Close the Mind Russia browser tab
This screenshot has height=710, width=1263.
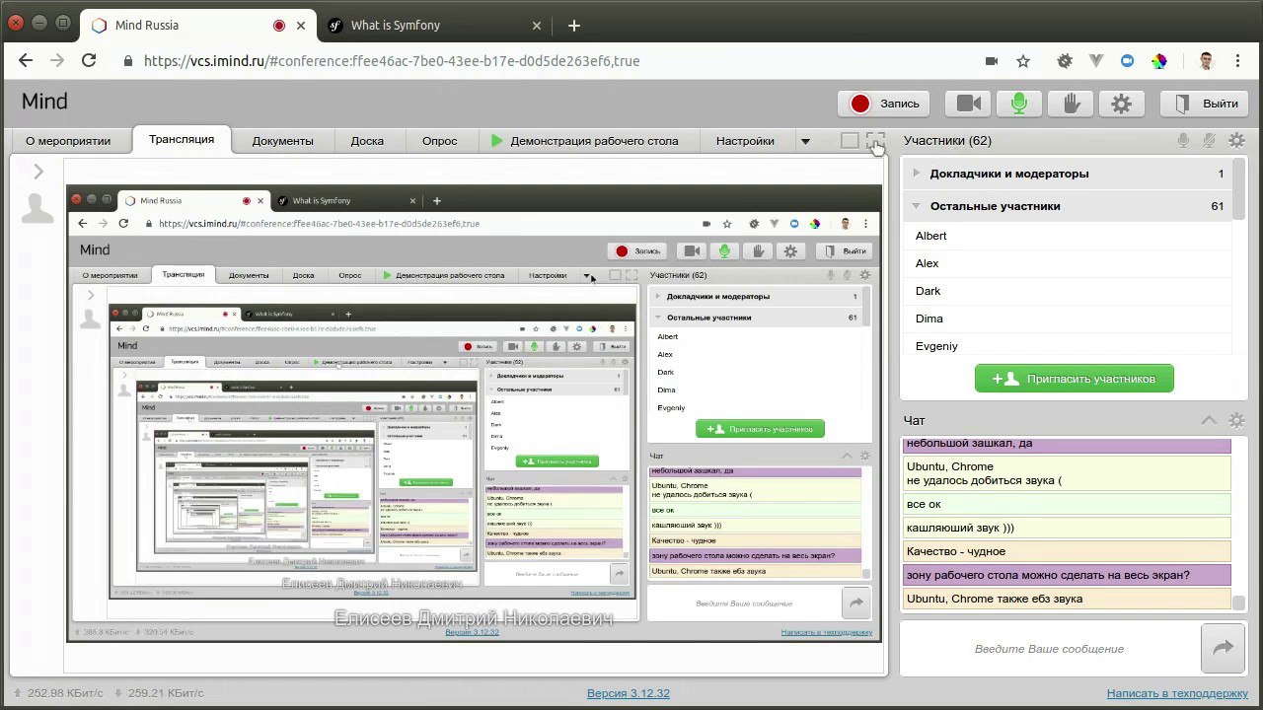(x=301, y=26)
